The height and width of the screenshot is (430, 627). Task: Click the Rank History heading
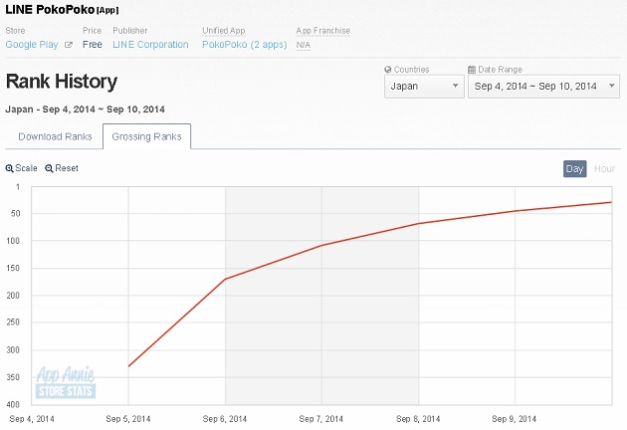point(61,82)
